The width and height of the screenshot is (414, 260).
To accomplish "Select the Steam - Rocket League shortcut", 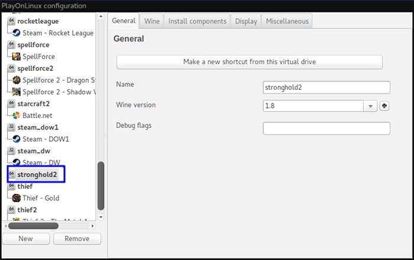I will coord(58,33).
